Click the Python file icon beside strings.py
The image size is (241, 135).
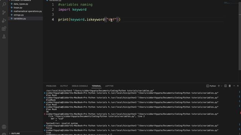point(12,15)
